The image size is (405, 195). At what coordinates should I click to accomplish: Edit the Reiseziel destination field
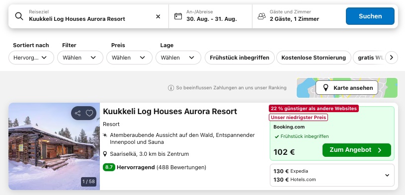(x=88, y=16)
